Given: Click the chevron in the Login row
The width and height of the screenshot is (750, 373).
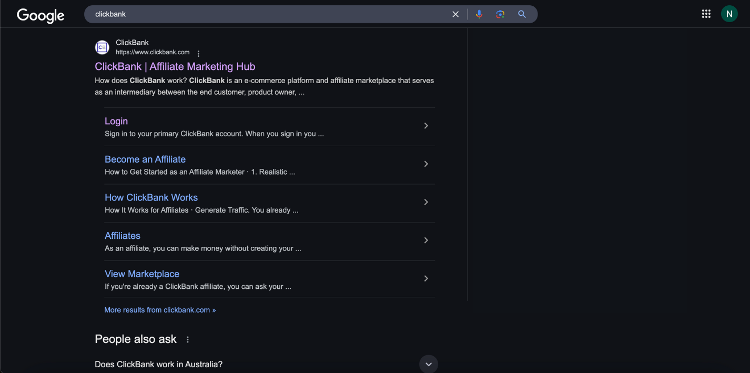Looking at the screenshot, I should (x=426, y=126).
